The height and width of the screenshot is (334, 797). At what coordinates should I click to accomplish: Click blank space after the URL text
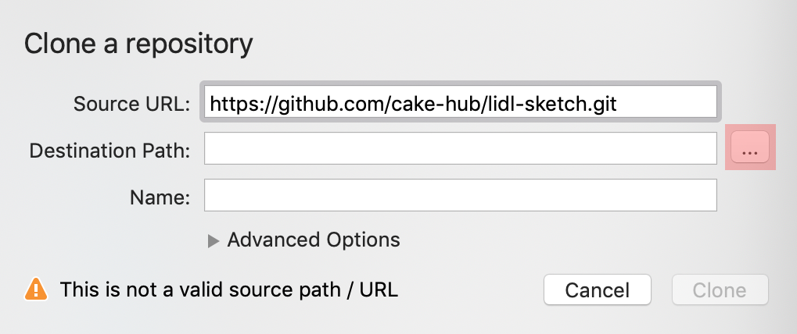[x=666, y=102]
